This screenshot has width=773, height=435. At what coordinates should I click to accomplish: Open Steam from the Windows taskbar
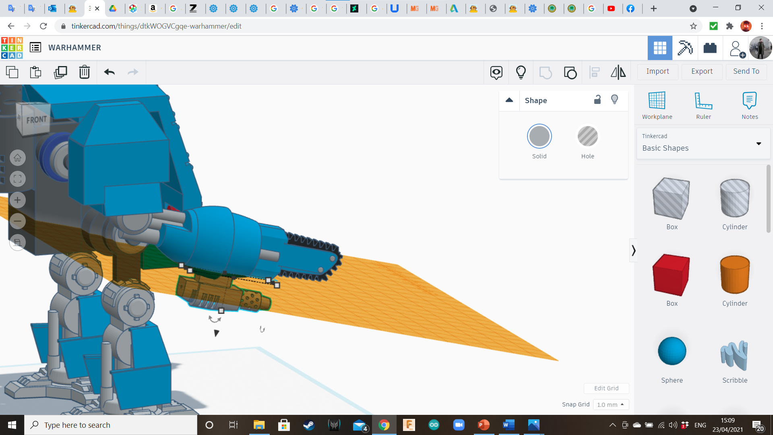pyautogui.click(x=309, y=425)
